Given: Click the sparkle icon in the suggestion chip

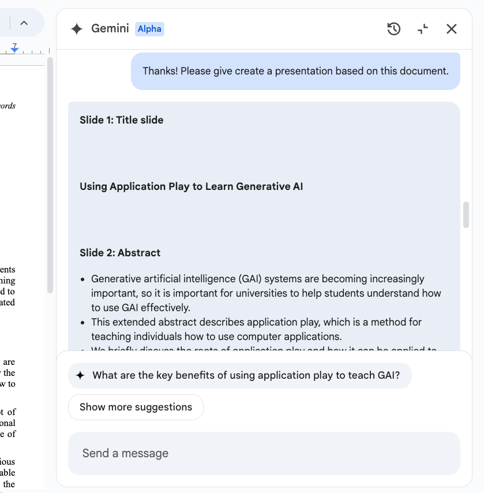Looking at the screenshot, I should (x=80, y=375).
